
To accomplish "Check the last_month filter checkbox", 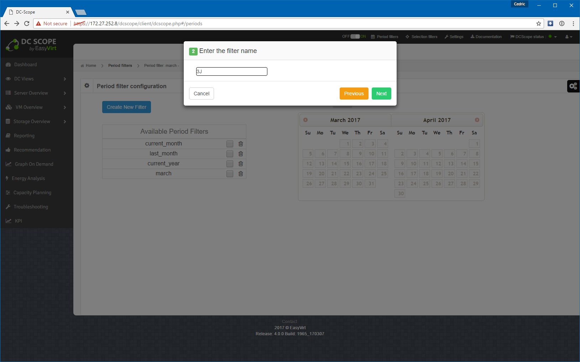I will (230, 154).
